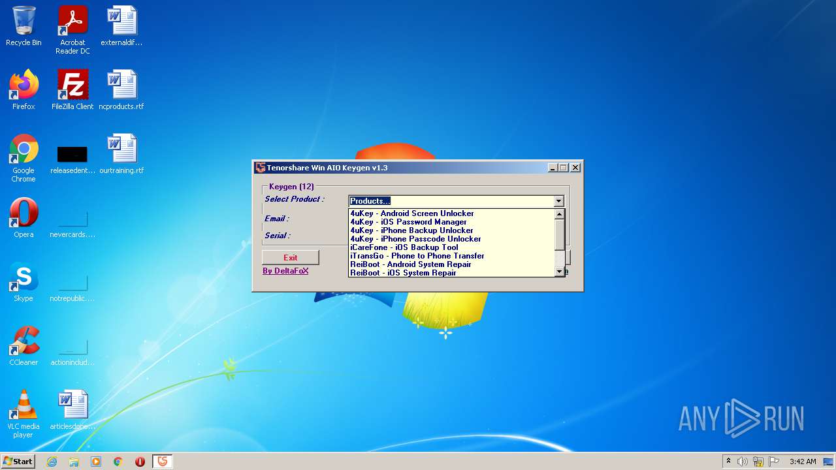The height and width of the screenshot is (470, 836).
Task: Choose iTransGo - Phone to Phone Transfer
Action: 452,256
